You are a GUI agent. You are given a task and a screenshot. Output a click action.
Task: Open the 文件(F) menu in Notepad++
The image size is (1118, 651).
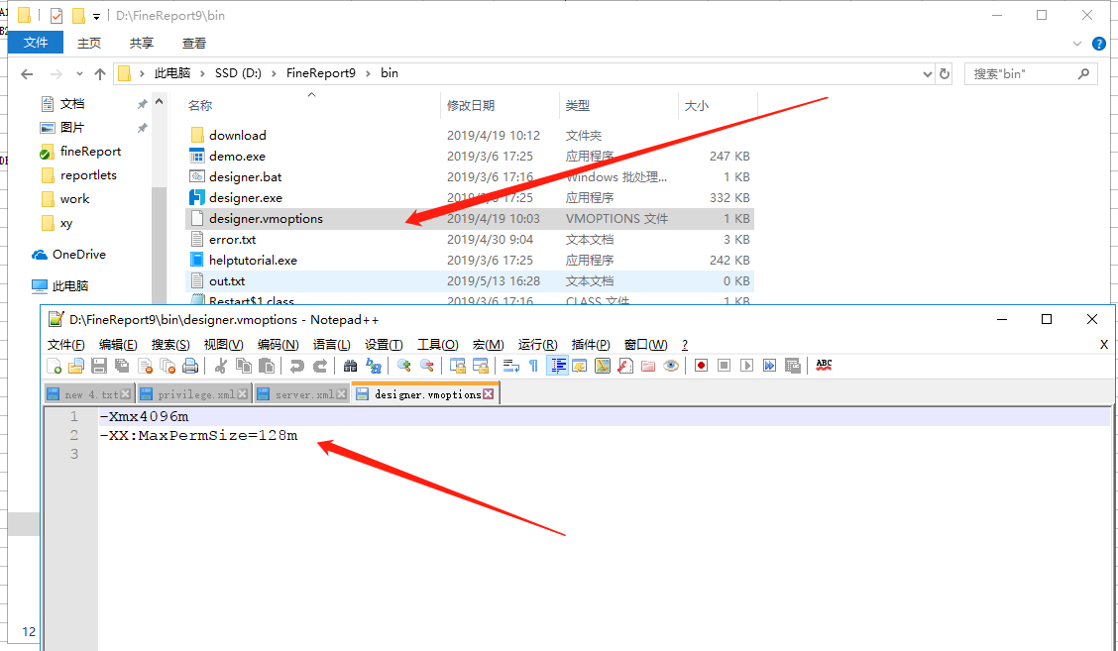tap(66, 345)
